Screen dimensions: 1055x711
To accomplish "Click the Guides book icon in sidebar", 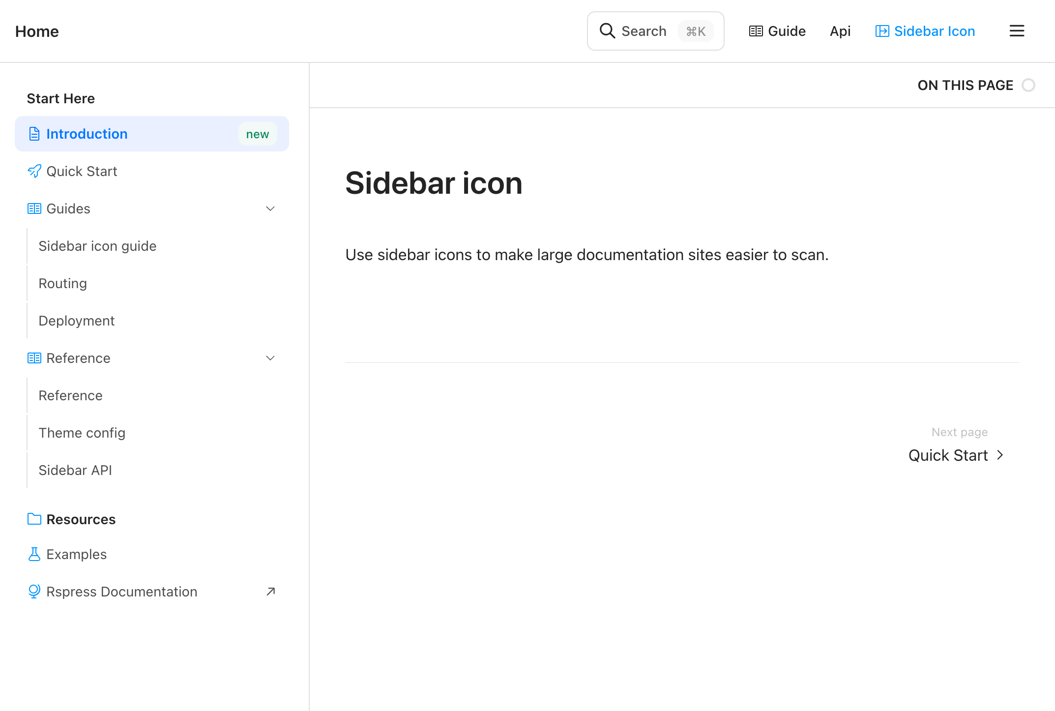I will coord(34,208).
